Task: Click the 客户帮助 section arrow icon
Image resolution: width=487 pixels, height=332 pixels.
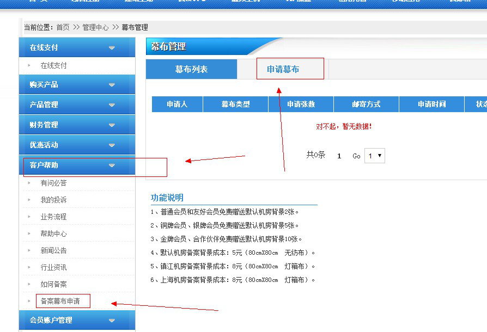Action: [x=112, y=165]
